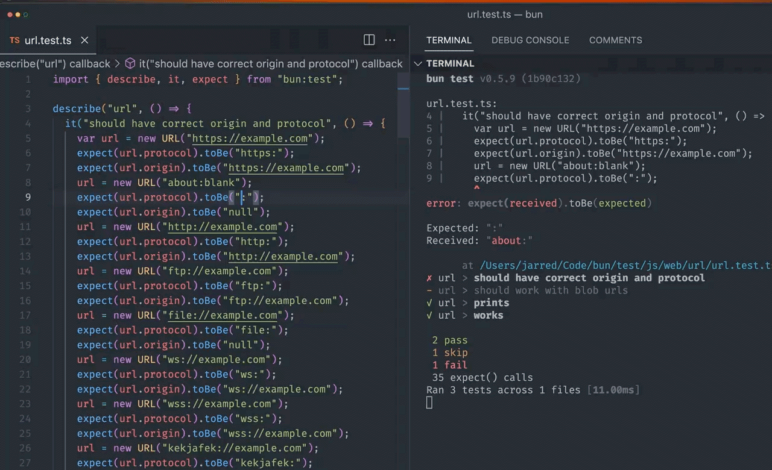Open the describe("url") callback breadcrumb dropdown

pos(55,63)
